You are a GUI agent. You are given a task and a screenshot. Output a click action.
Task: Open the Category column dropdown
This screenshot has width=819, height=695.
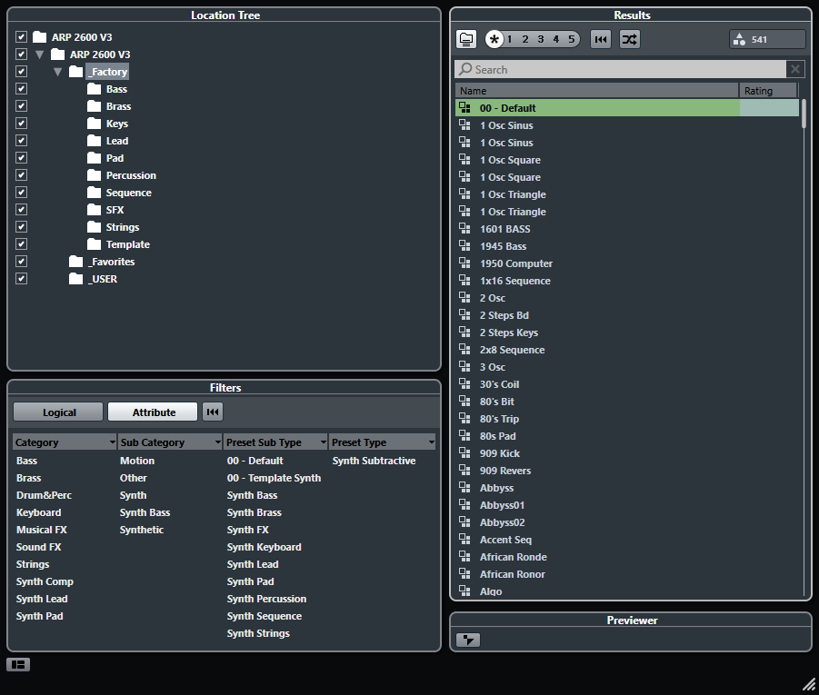click(112, 442)
